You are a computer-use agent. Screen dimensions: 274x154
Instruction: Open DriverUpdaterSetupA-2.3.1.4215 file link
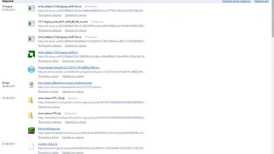pos(68,68)
